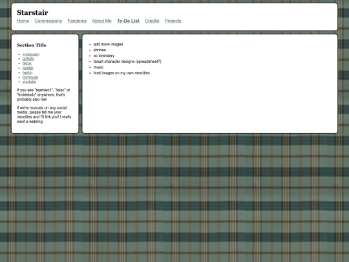Image resolution: width=349 pixels, height=262 pixels.
Task: Go to the Commissions page
Action: [48, 21]
